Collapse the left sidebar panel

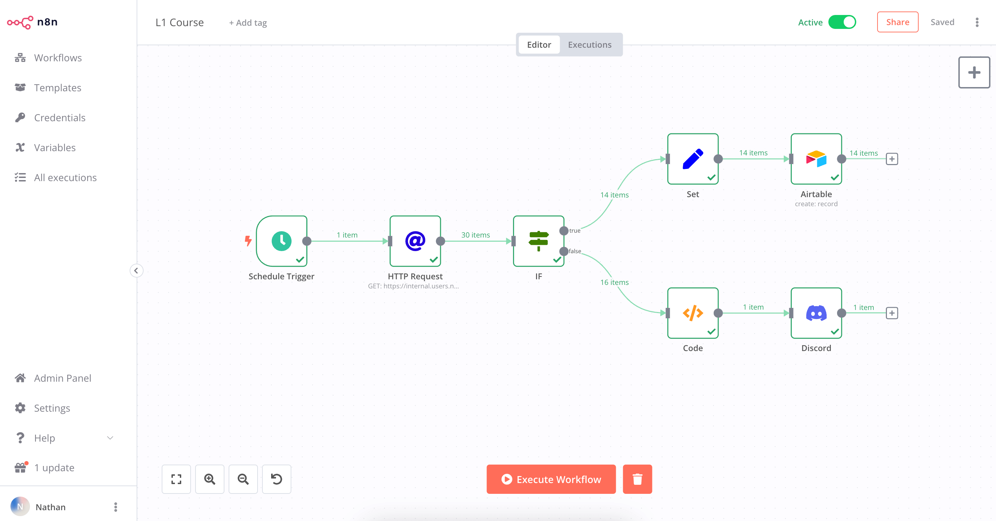[x=137, y=271]
